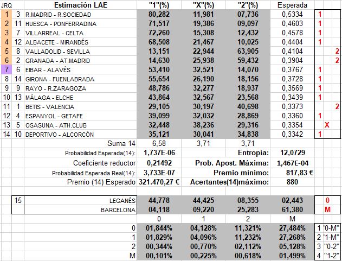This screenshot has width=342, height=261.
Task: Click the Esperada value 0,3342
Action: [292, 134]
